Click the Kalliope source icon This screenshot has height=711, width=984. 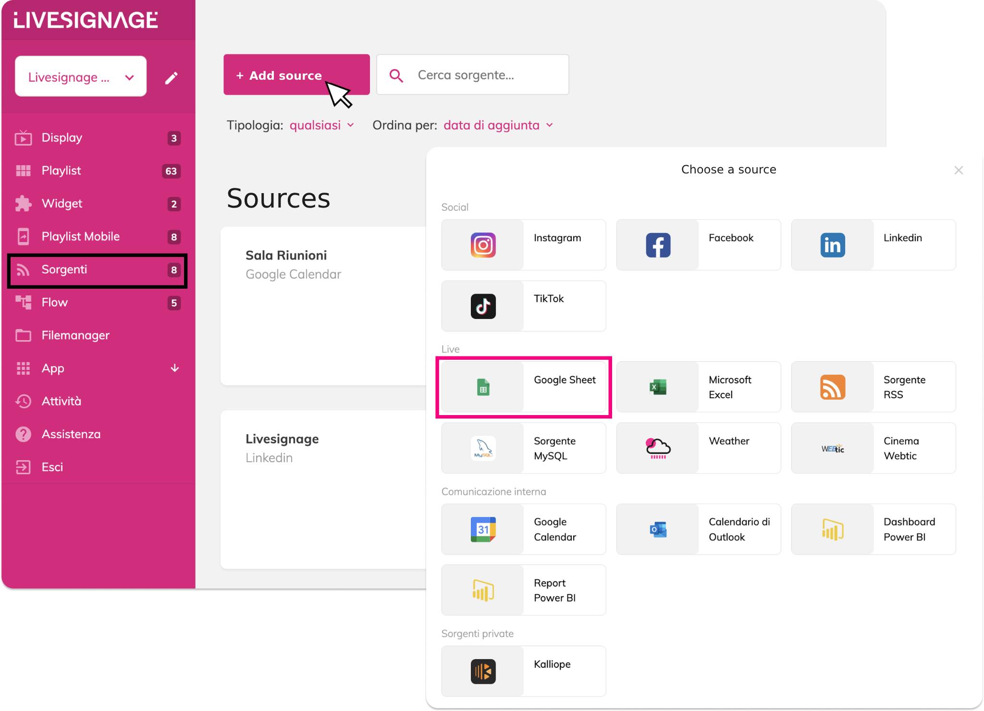[x=483, y=671]
